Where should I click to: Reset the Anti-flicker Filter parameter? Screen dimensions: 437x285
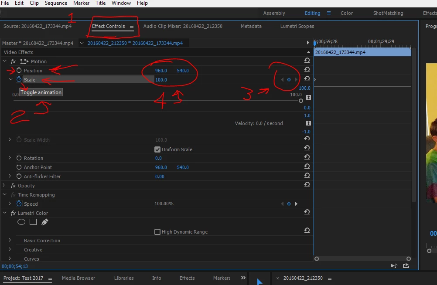[307, 175]
